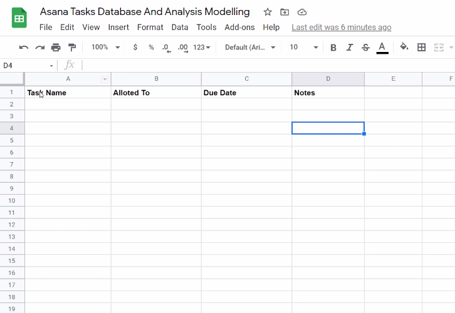The image size is (455, 313).
Task: Select column B header
Action: coord(156,79)
